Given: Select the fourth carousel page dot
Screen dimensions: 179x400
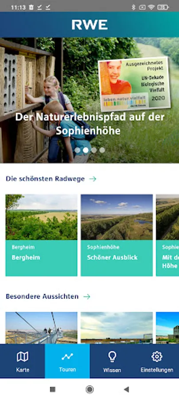Looking at the screenshot, I should pos(102,150).
